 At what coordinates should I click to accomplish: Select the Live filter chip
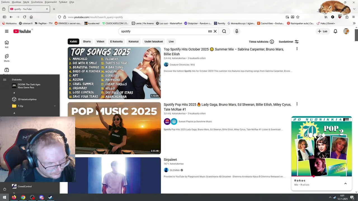[x=171, y=42]
